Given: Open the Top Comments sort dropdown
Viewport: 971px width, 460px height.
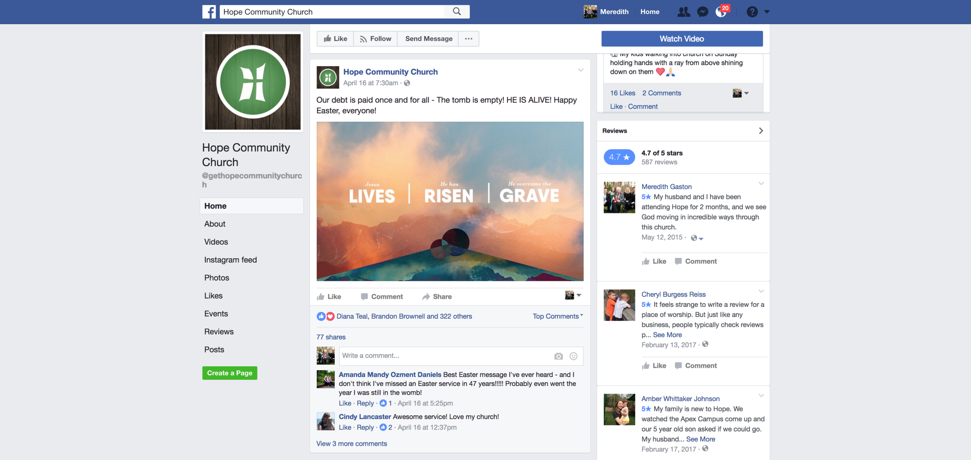Looking at the screenshot, I should (557, 316).
